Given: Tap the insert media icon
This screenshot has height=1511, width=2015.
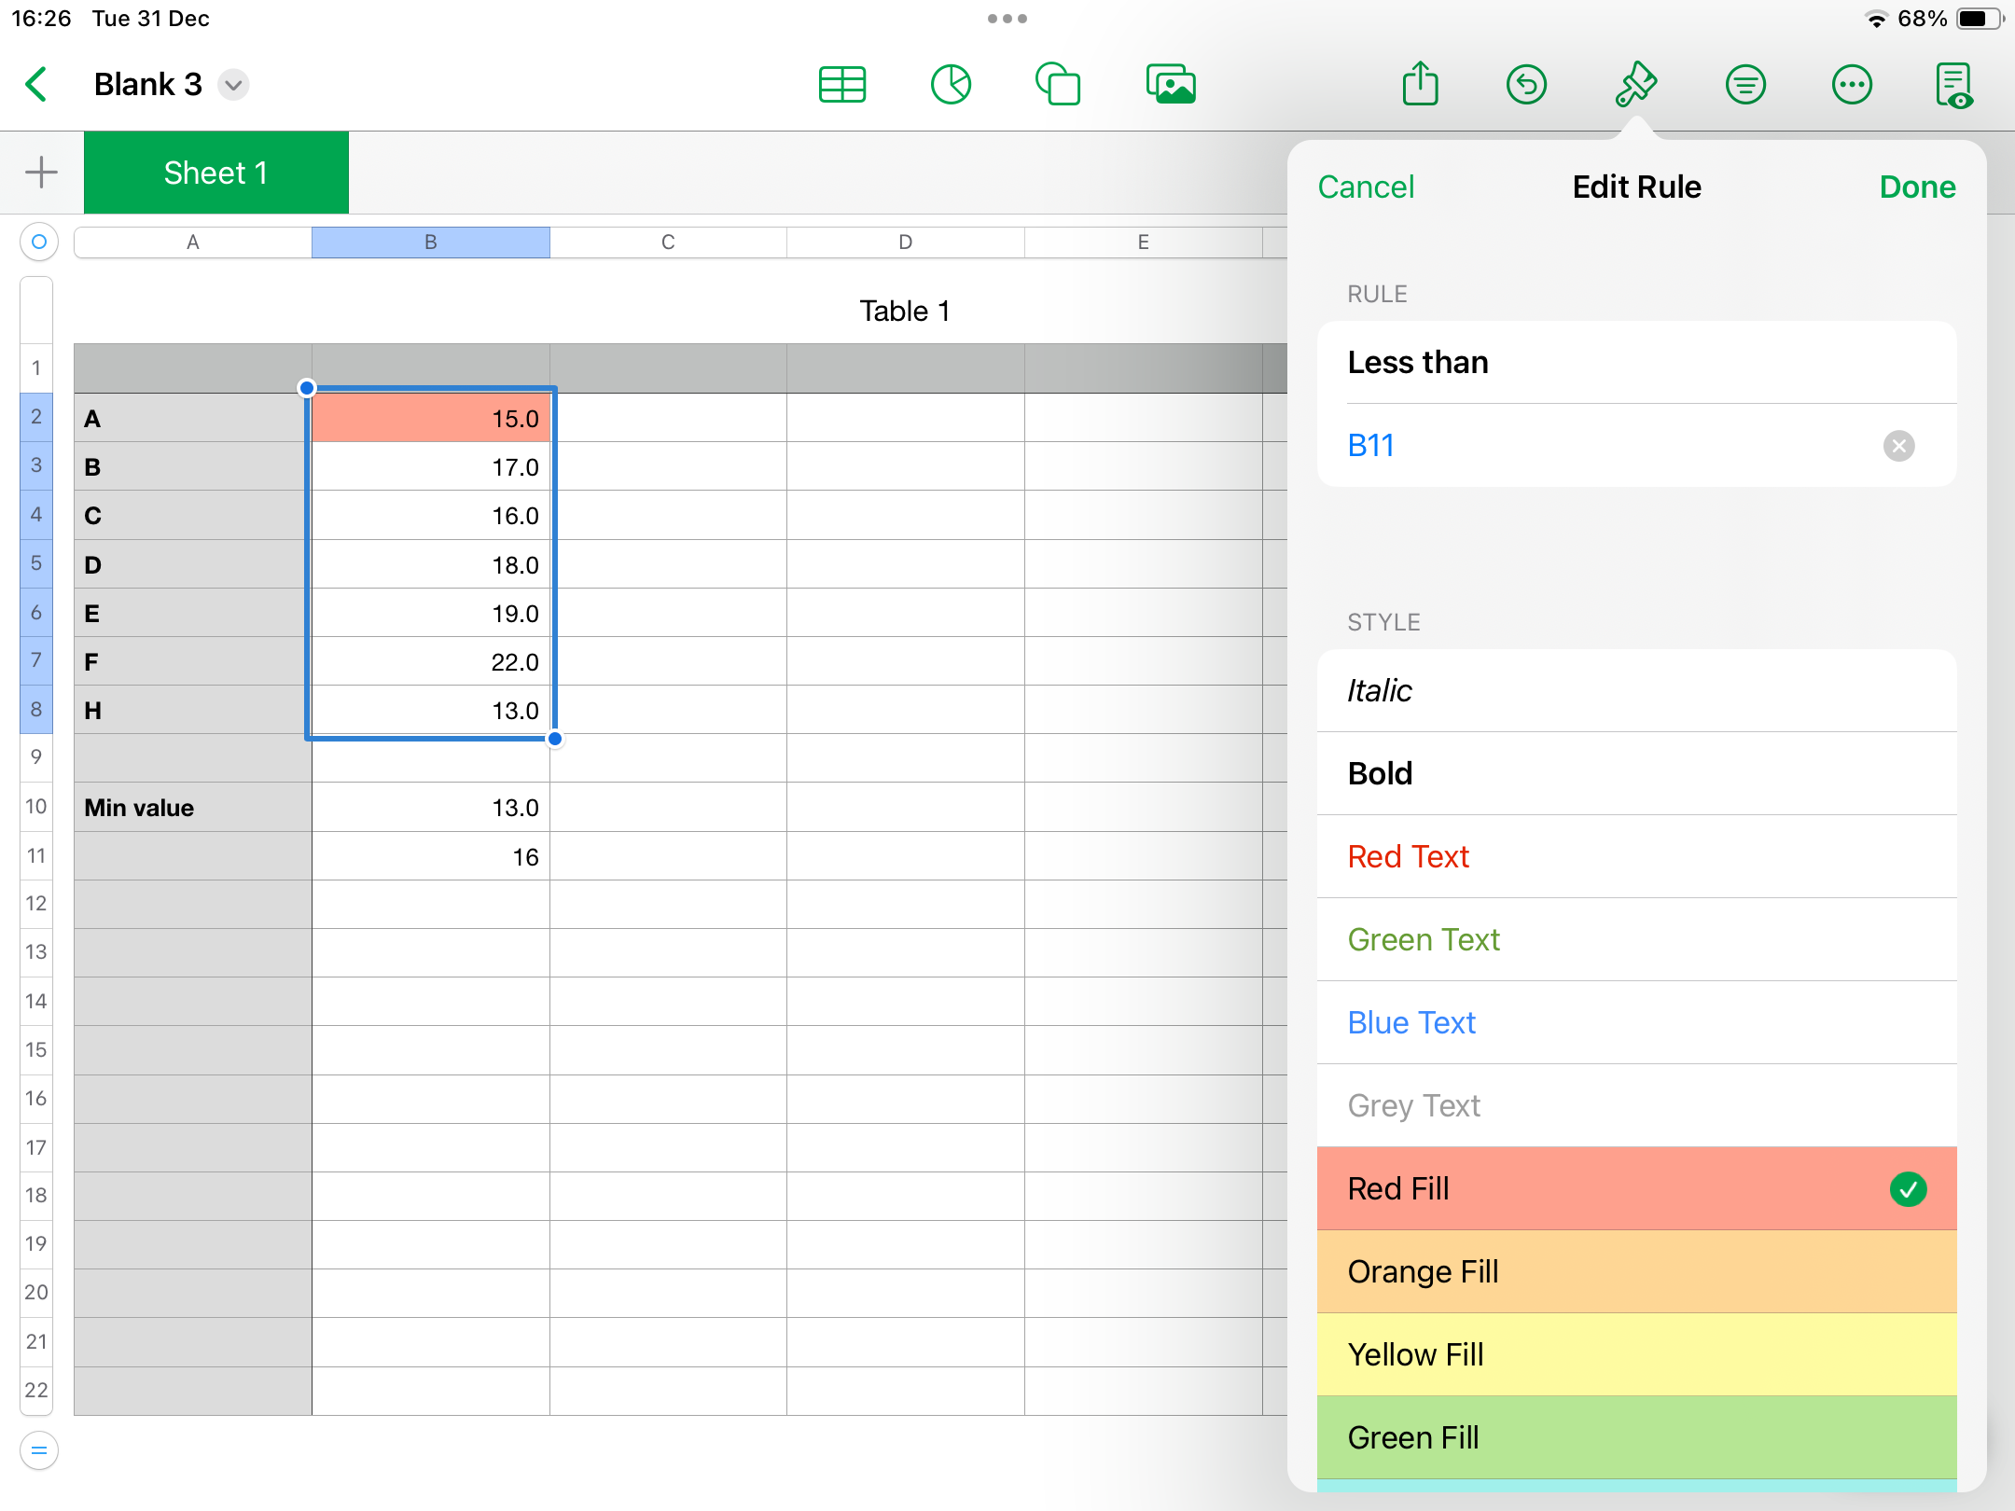Looking at the screenshot, I should 1171,85.
